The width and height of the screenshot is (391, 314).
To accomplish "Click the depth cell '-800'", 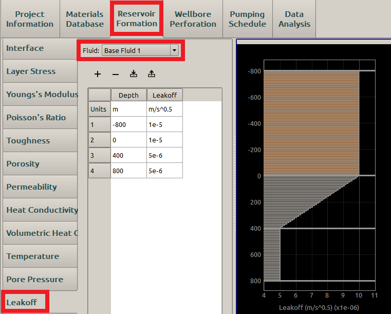I will click(128, 124).
